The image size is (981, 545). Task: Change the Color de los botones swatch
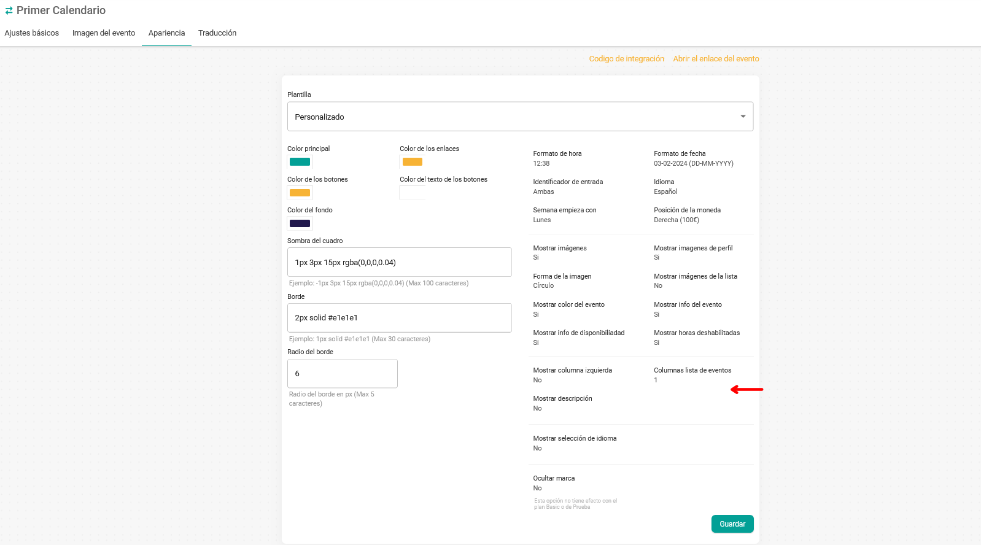300,193
